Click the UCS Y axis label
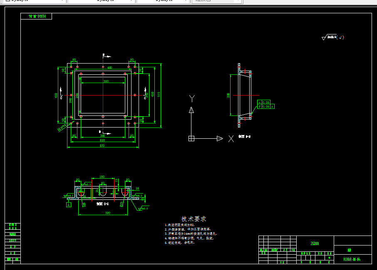The image size is (377, 270). pos(192,98)
